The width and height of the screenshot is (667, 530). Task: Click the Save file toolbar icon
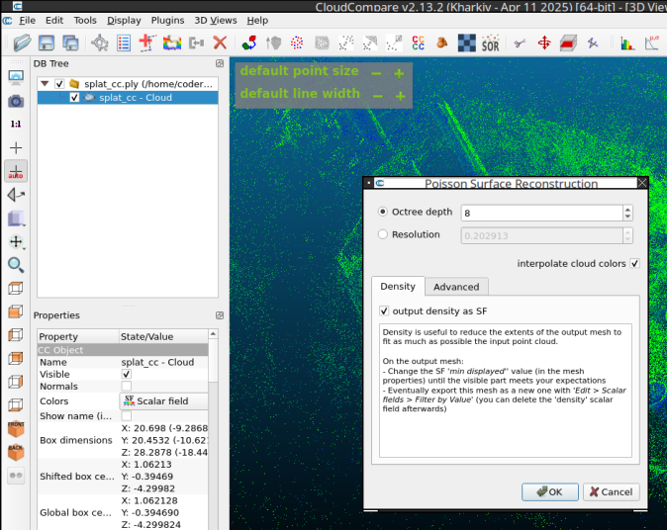[x=47, y=44]
